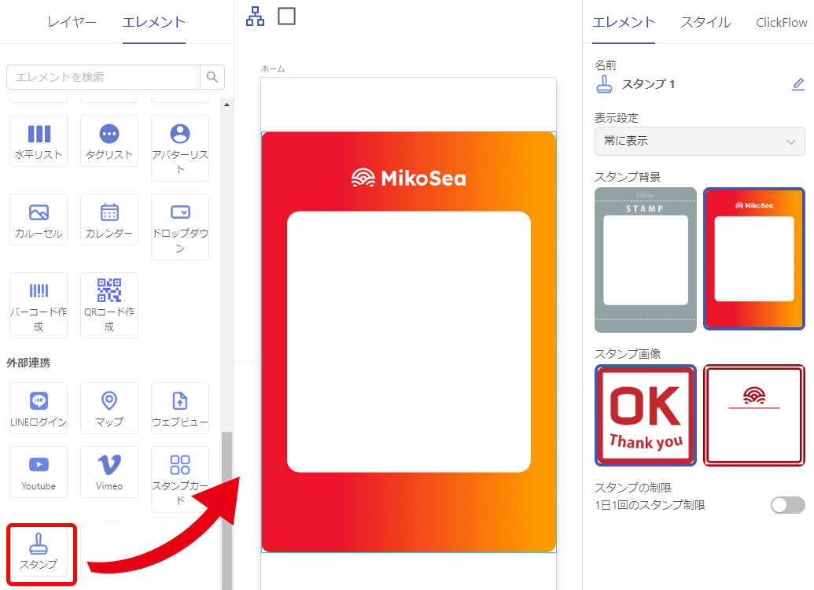Screen dimensions: 814x590
Task: Edit the スタンプ 1 name with pencil icon
Action: pos(798,84)
